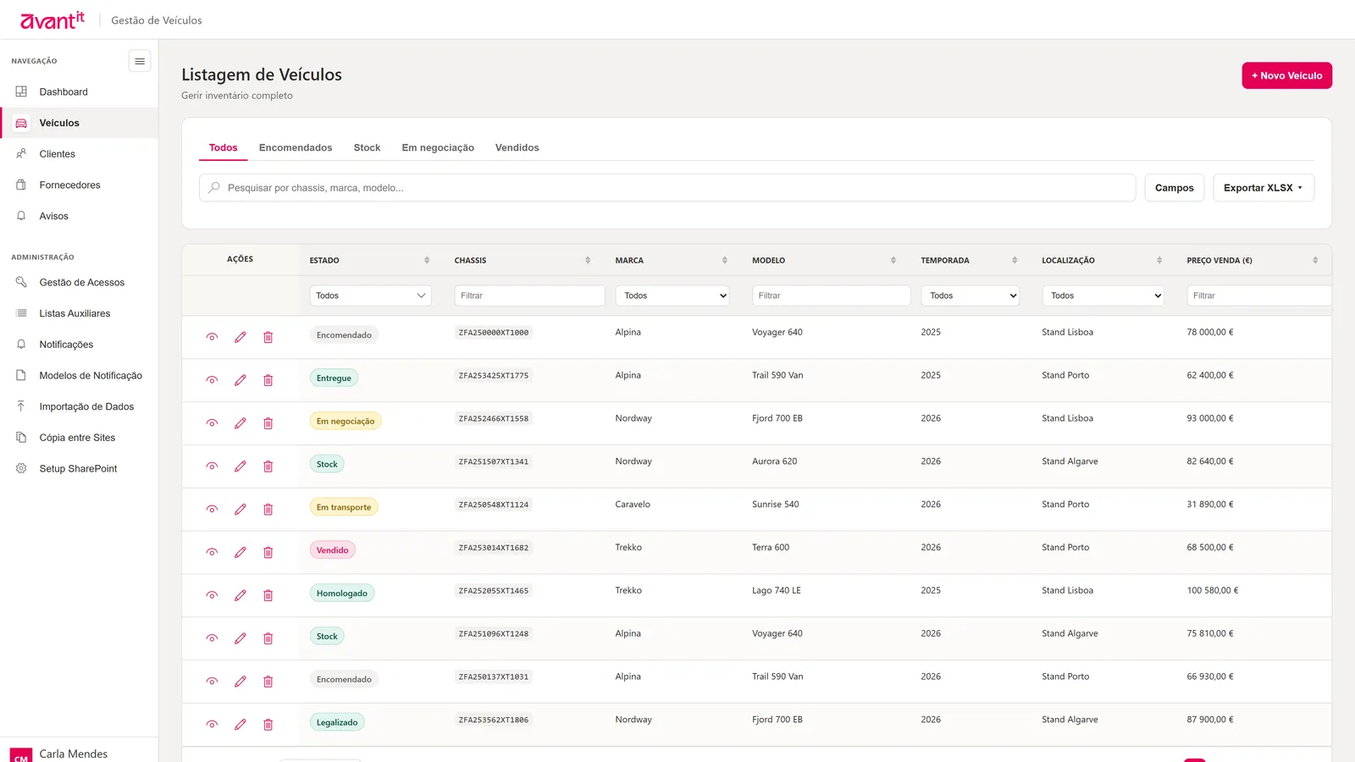Click the + Novo Veículo button
The height and width of the screenshot is (762, 1355).
(1286, 75)
